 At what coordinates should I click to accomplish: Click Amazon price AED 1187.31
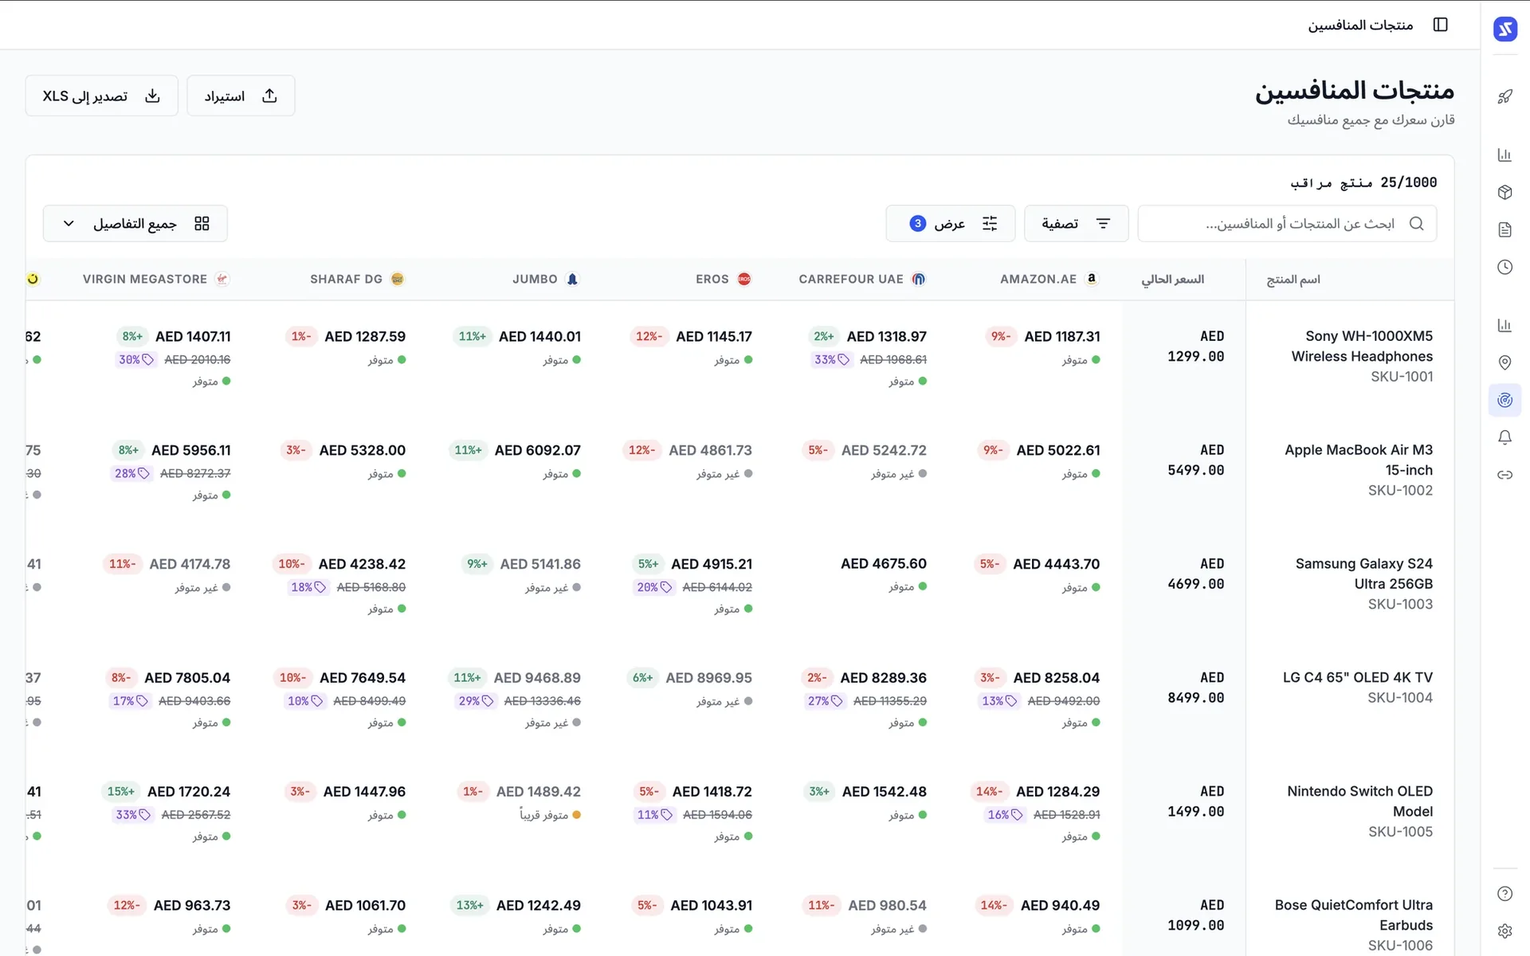[1062, 337]
